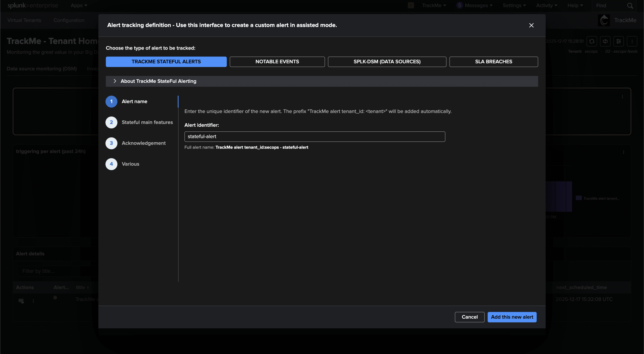Viewport: 644px width, 354px height.
Task: Go to the Acknowledgement step
Action: coord(143,143)
